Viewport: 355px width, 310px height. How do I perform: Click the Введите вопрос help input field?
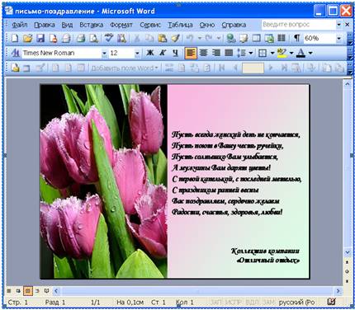tap(299, 25)
